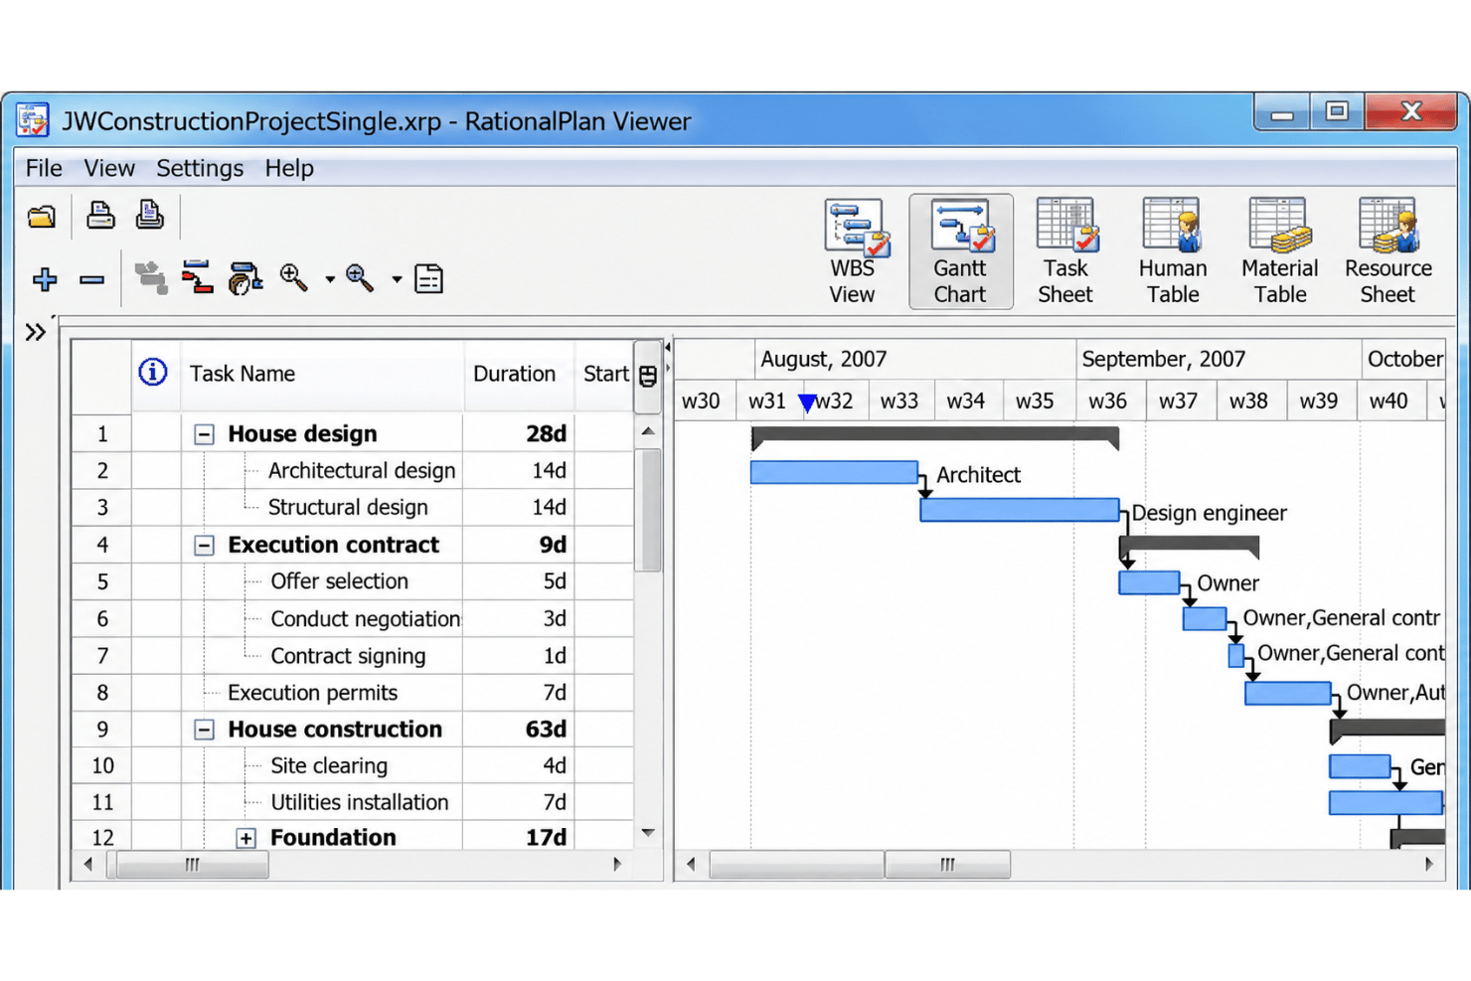The height and width of the screenshot is (981, 1471).
Task: Click the Duration column header
Action: [519, 374]
